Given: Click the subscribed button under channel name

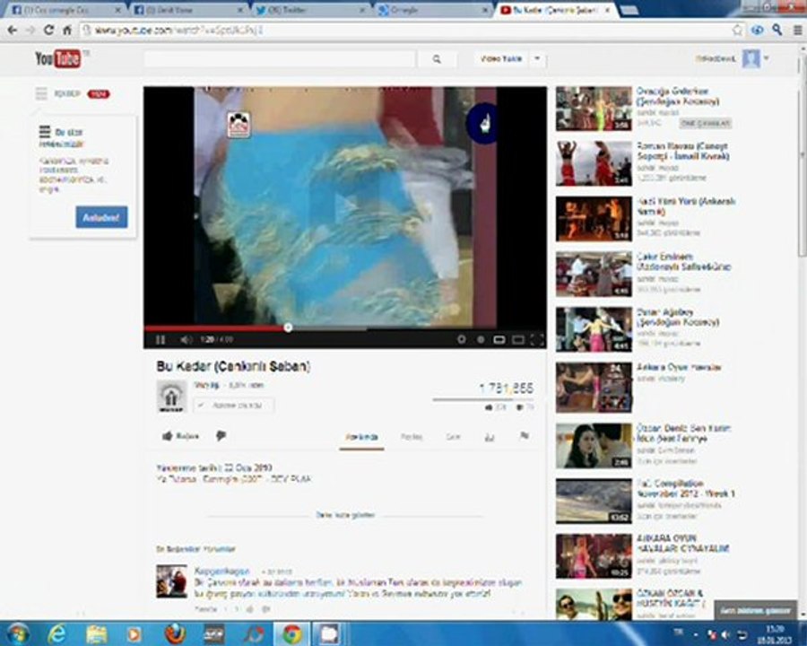Looking at the screenshot, I should (234, 406).
